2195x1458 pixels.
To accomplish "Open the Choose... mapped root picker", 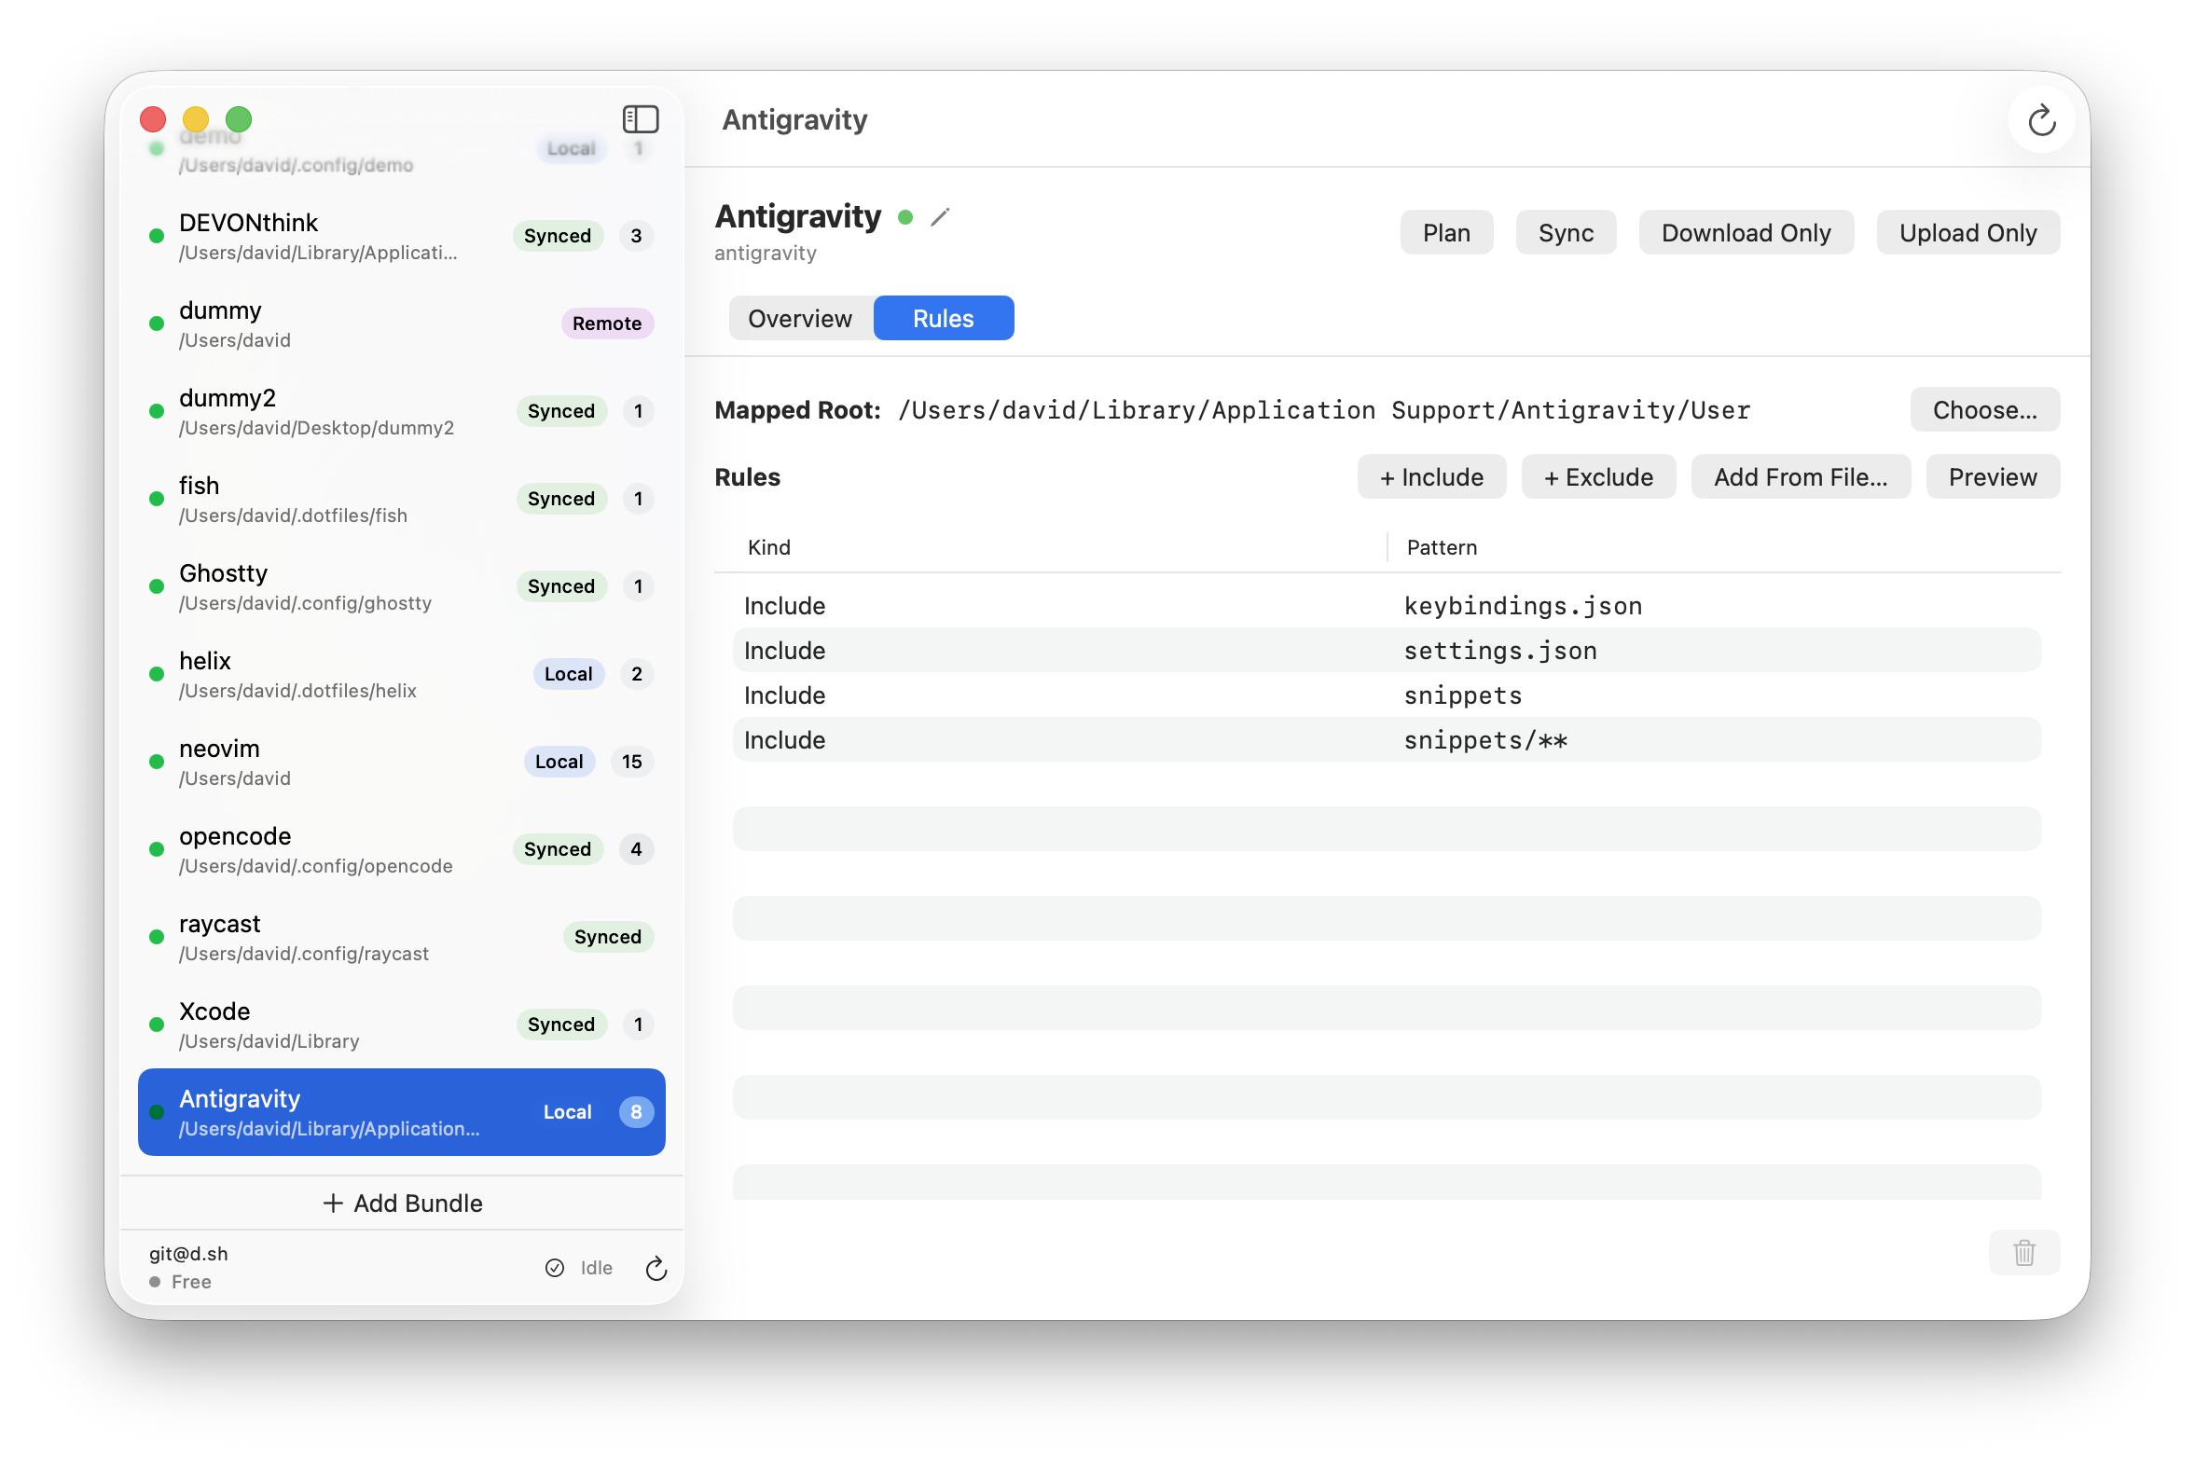I will pyautogui.click(x=1984, y=410).
